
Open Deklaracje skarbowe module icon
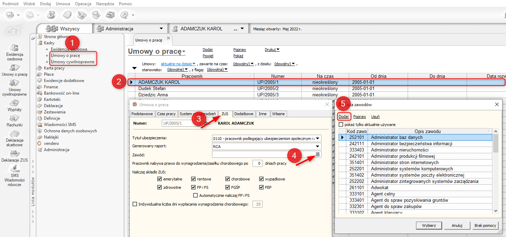click(x=14, y=134)
